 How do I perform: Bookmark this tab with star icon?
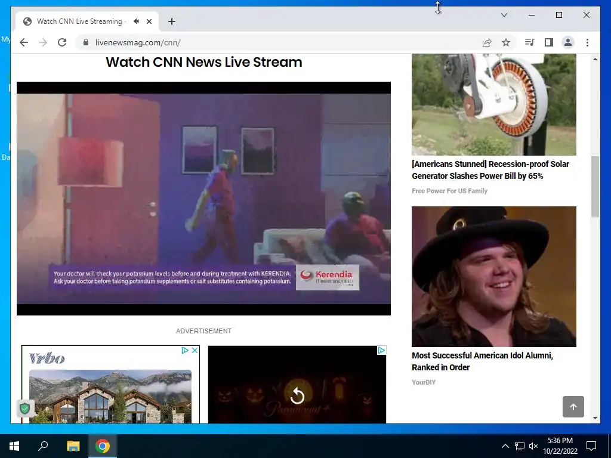point(506,42)
